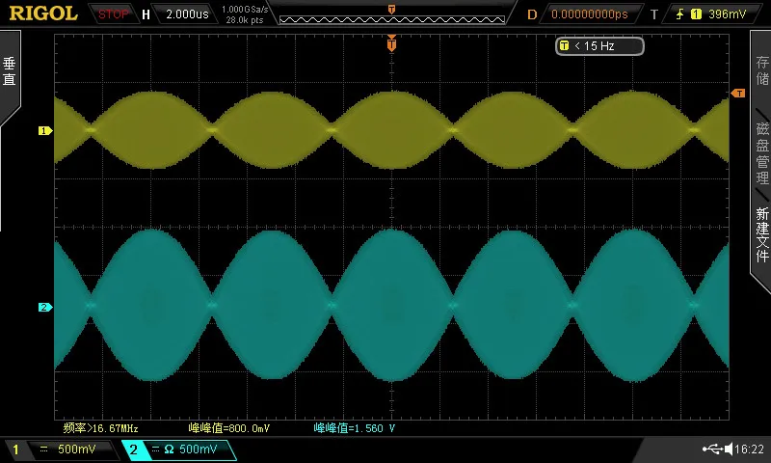This screenshot has width=771, height=463.
Task: Select the channel 1 500mV label
Action: [77, 449]
